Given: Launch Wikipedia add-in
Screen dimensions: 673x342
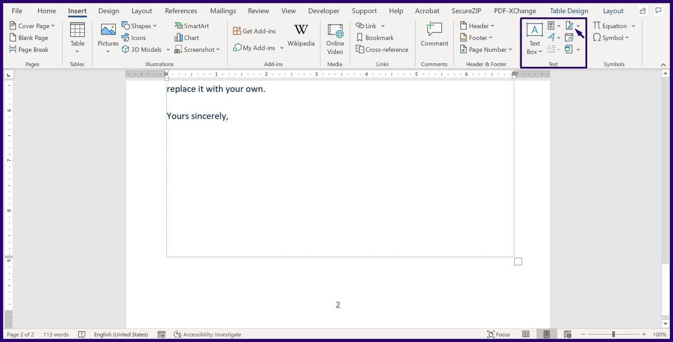Looking at the screenshot, I should 301,36.
